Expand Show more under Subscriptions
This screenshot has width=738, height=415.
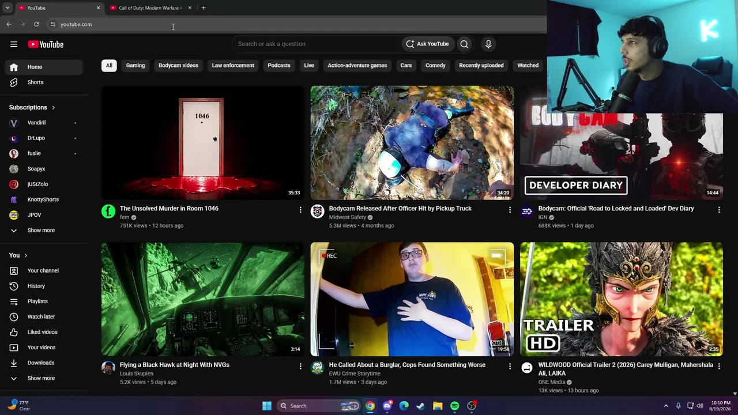[x=44, y=231]
